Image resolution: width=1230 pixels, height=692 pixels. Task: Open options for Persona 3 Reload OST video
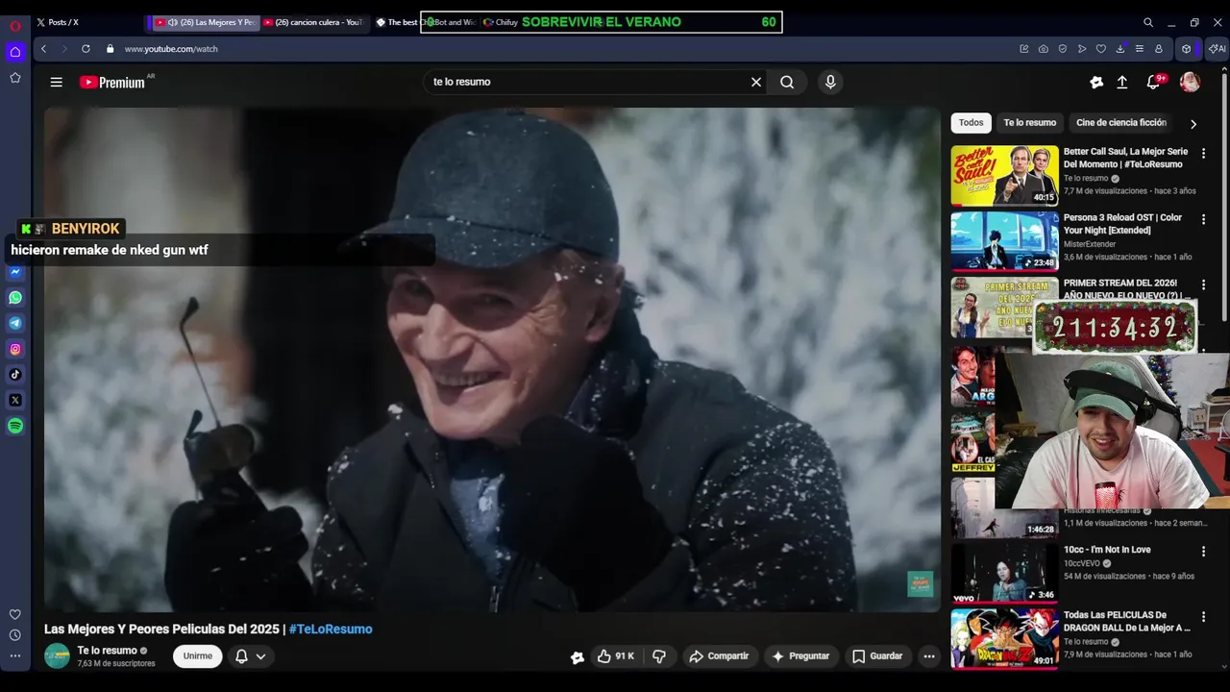1203,220
